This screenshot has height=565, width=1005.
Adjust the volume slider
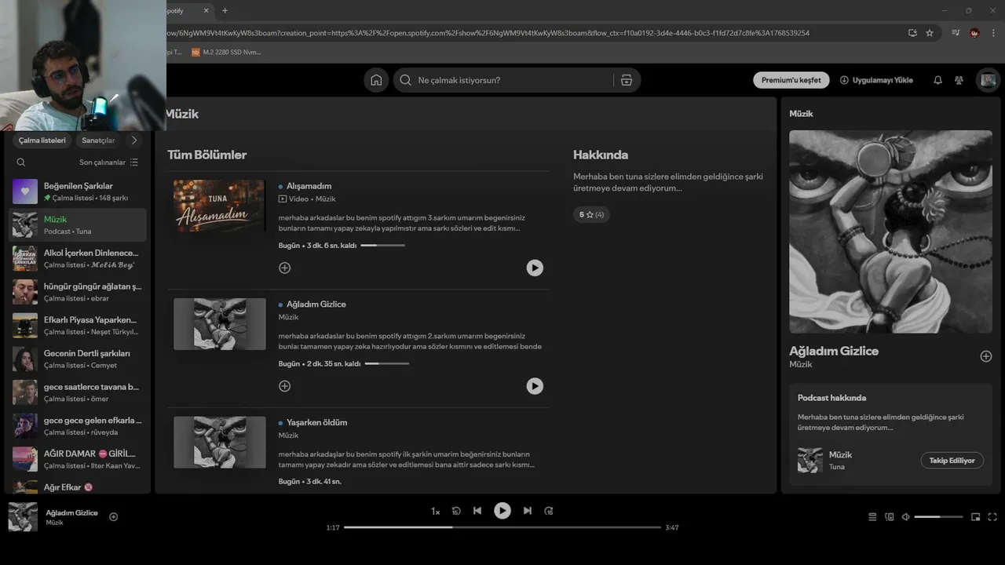(x=938, y=517)
